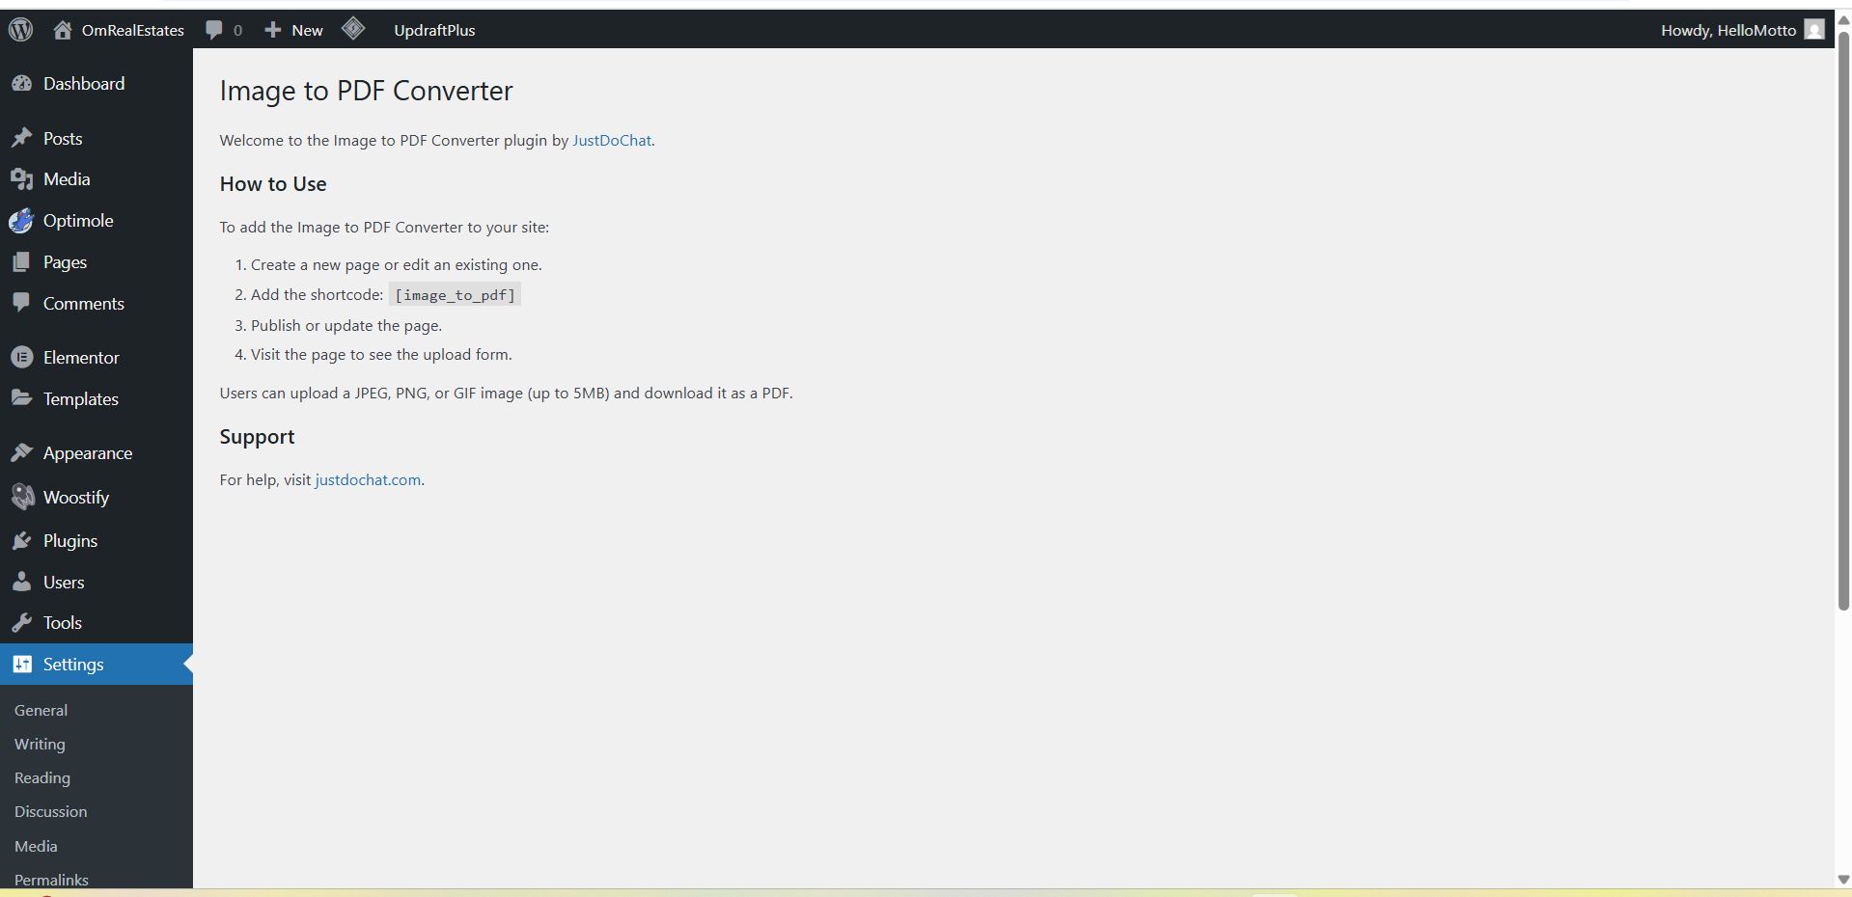Viewport: 1852px width, 897px height.
Task: Open General settings submenu
Action: tap(41, 710)
